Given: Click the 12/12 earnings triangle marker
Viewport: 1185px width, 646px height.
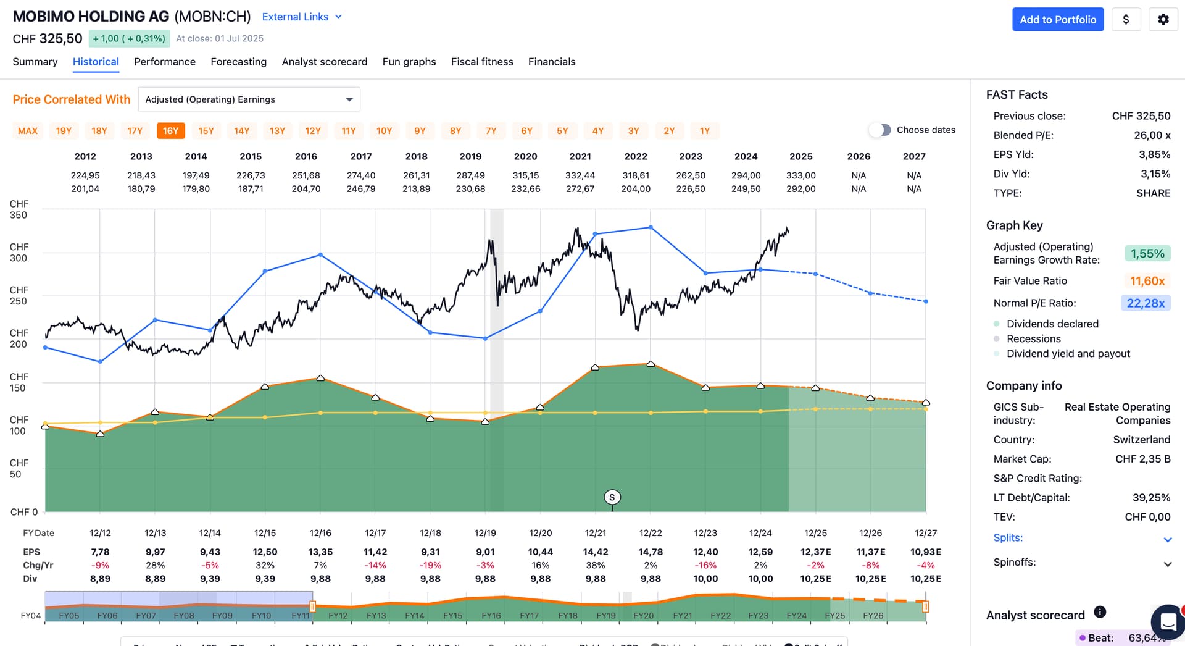Looking at the screenshot, I should coord(100,434).
